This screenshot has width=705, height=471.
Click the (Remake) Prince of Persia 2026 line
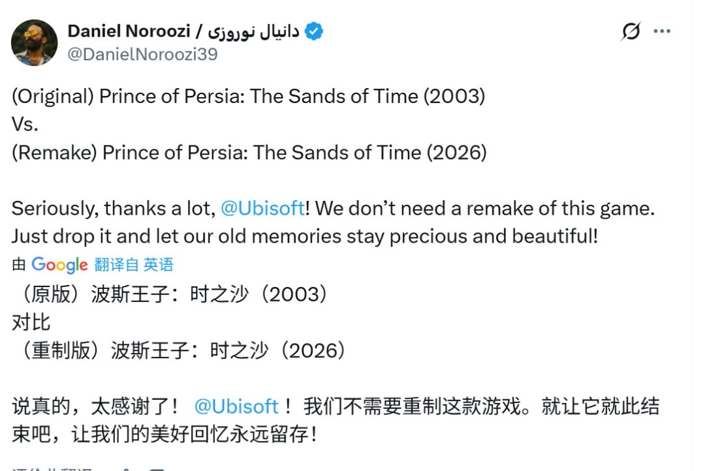click(x=249, y=153)
